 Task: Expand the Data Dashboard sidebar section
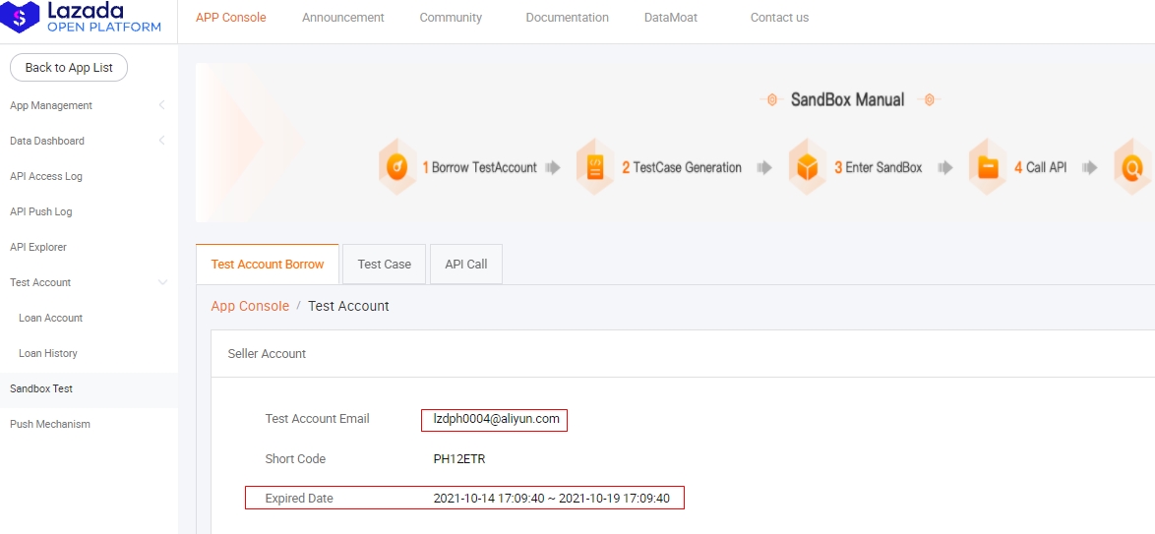161,141
